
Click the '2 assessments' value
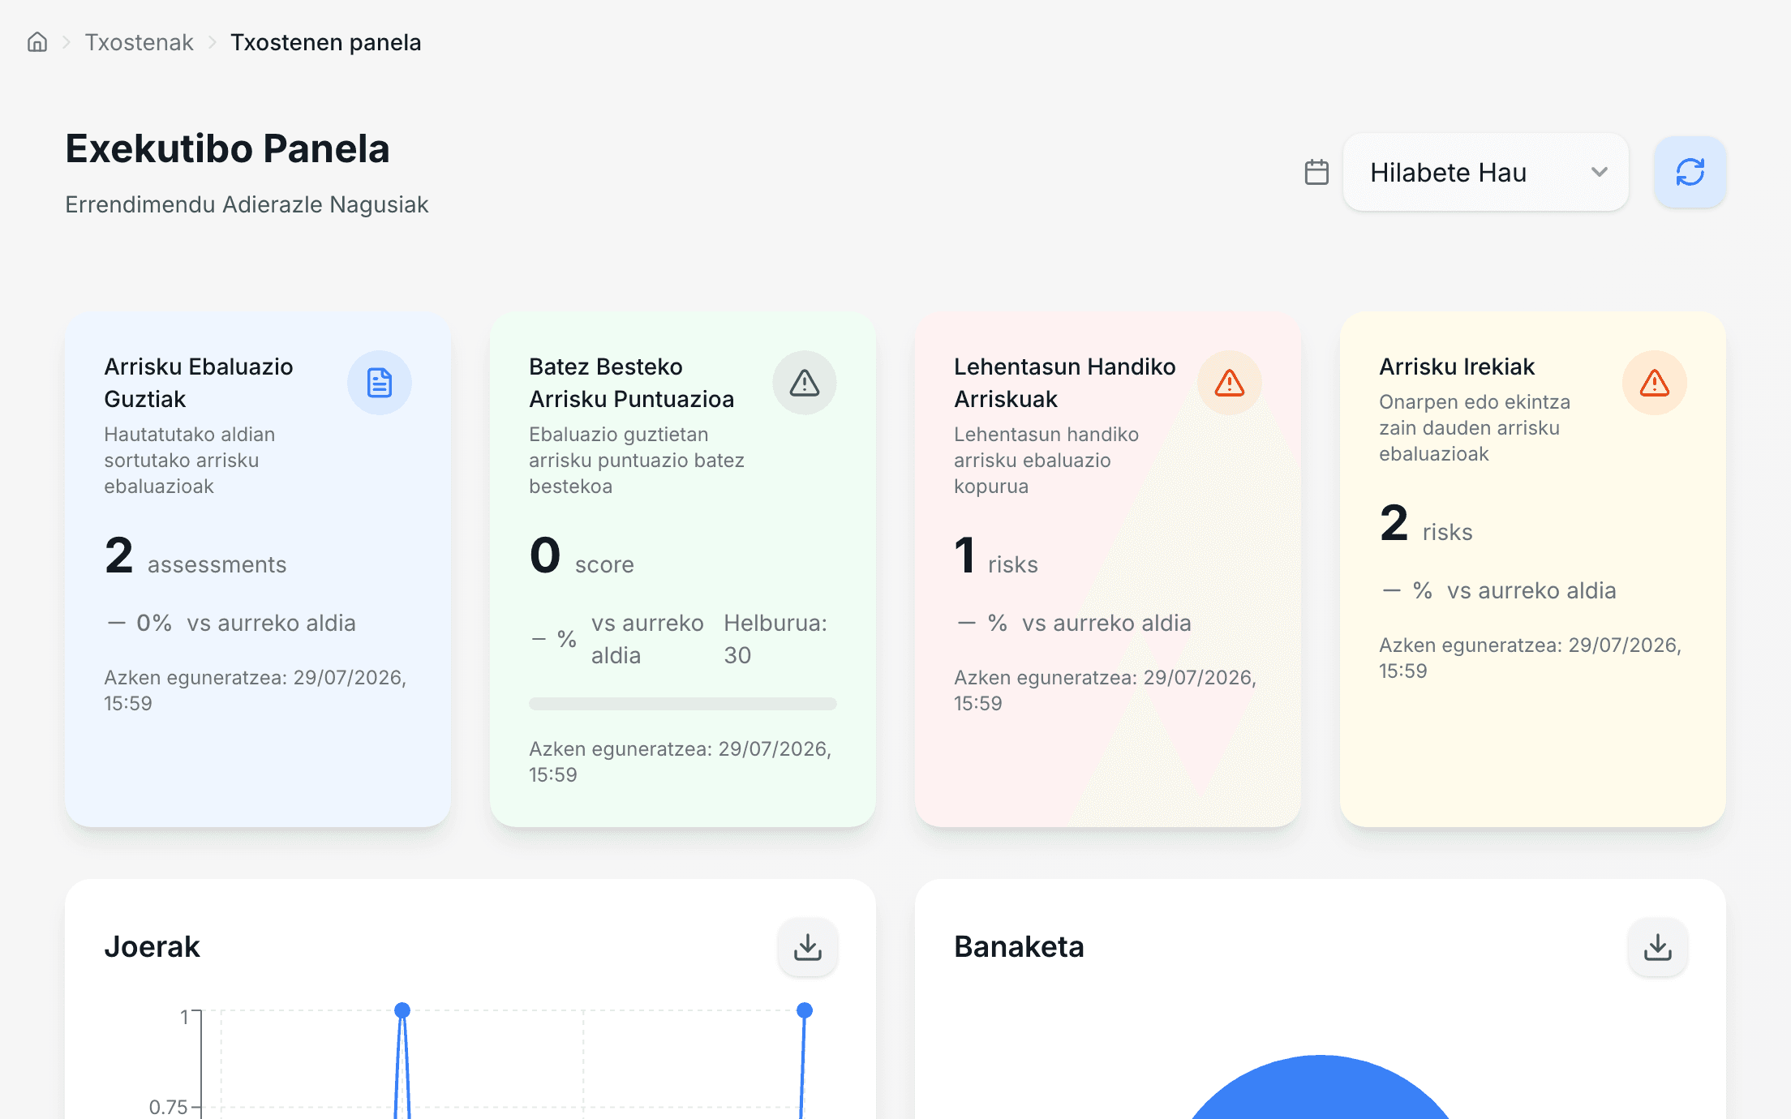(x=195, y=556)
